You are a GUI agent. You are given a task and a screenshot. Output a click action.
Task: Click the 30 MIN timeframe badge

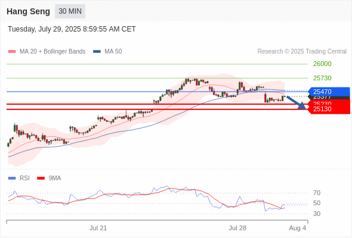70,11
